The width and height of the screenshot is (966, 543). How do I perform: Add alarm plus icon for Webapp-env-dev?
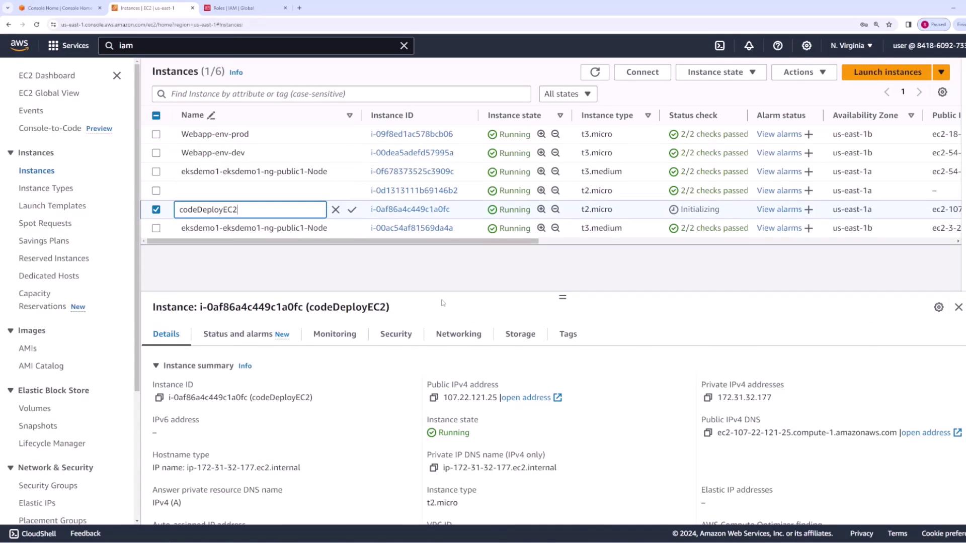[x=809, y=153]
